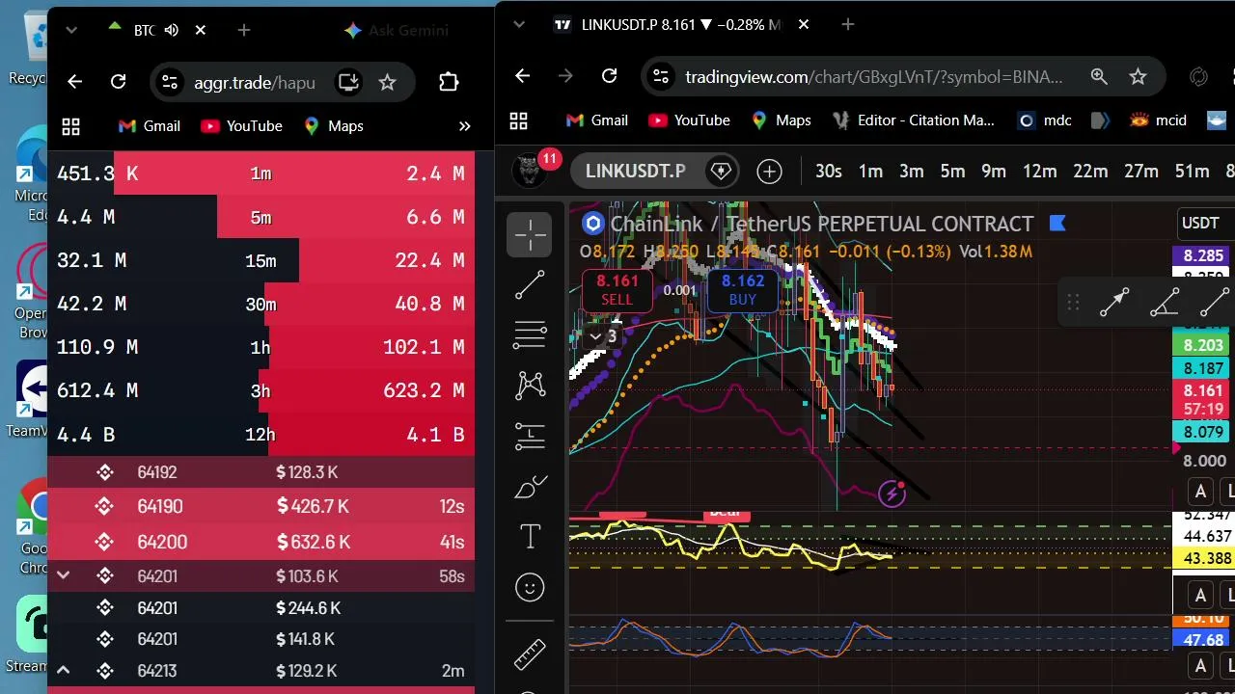Select the 5m chart timeframe in TradingView
Screen dimensions: 1235x694
[x=952, y=172]
